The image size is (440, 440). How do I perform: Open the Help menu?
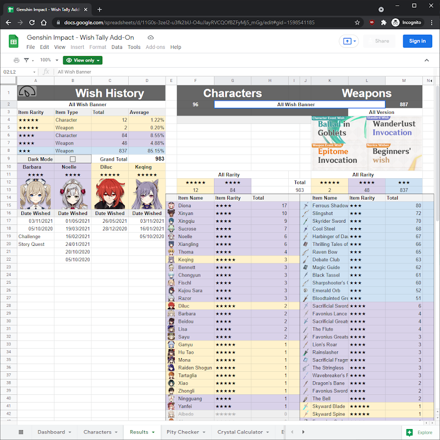point(175,47)
